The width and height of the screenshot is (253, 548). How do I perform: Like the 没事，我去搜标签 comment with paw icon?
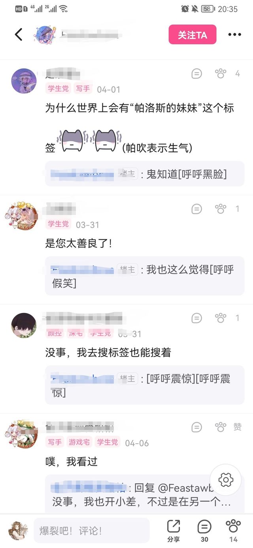221,318
